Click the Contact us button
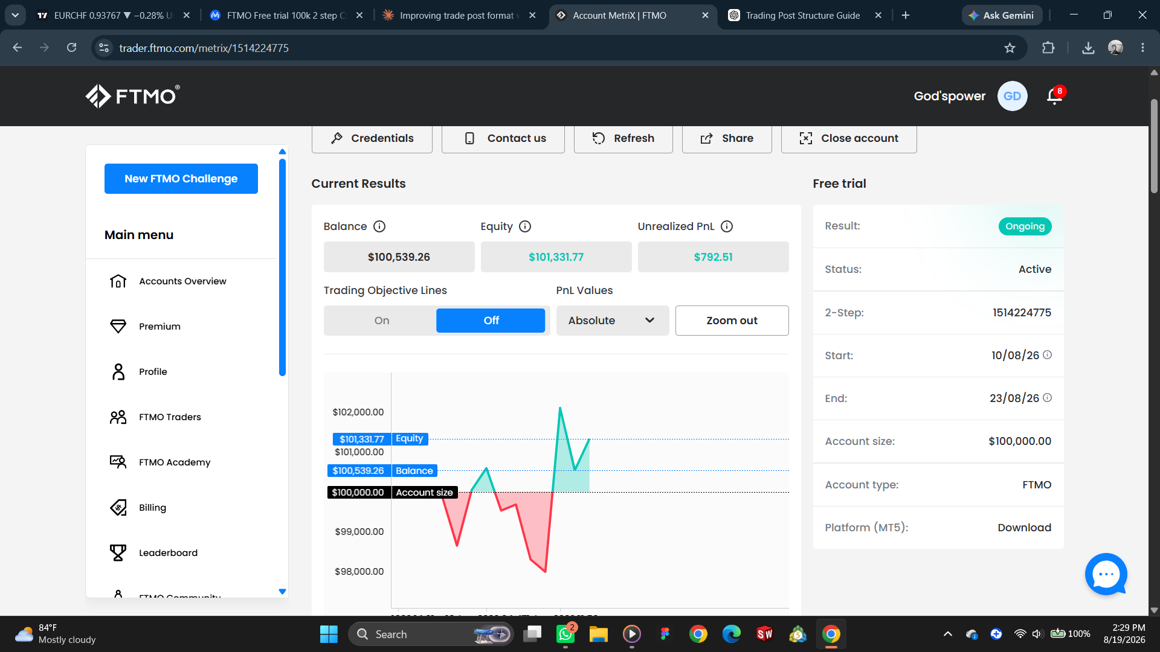1160x652 pixels. tap(503, 138)
